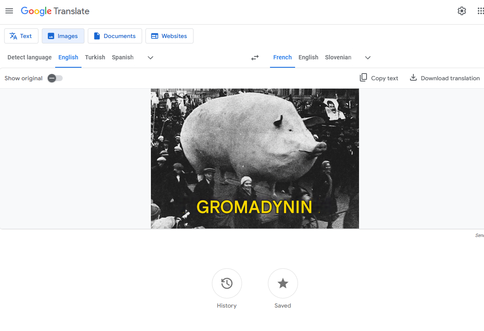Select English as source language
Screen dimensions: 484x331
[68, 57]
